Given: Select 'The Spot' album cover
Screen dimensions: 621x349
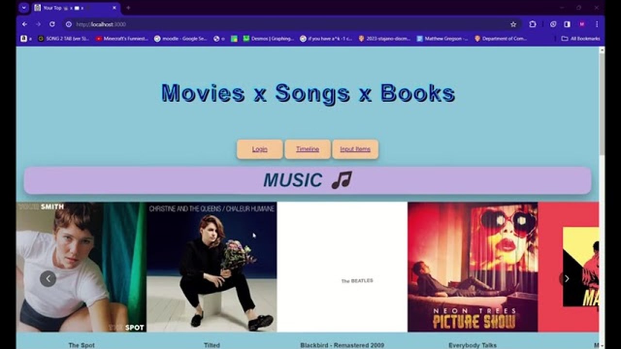Looking at the screenshot, I should (x=81, y=267).
